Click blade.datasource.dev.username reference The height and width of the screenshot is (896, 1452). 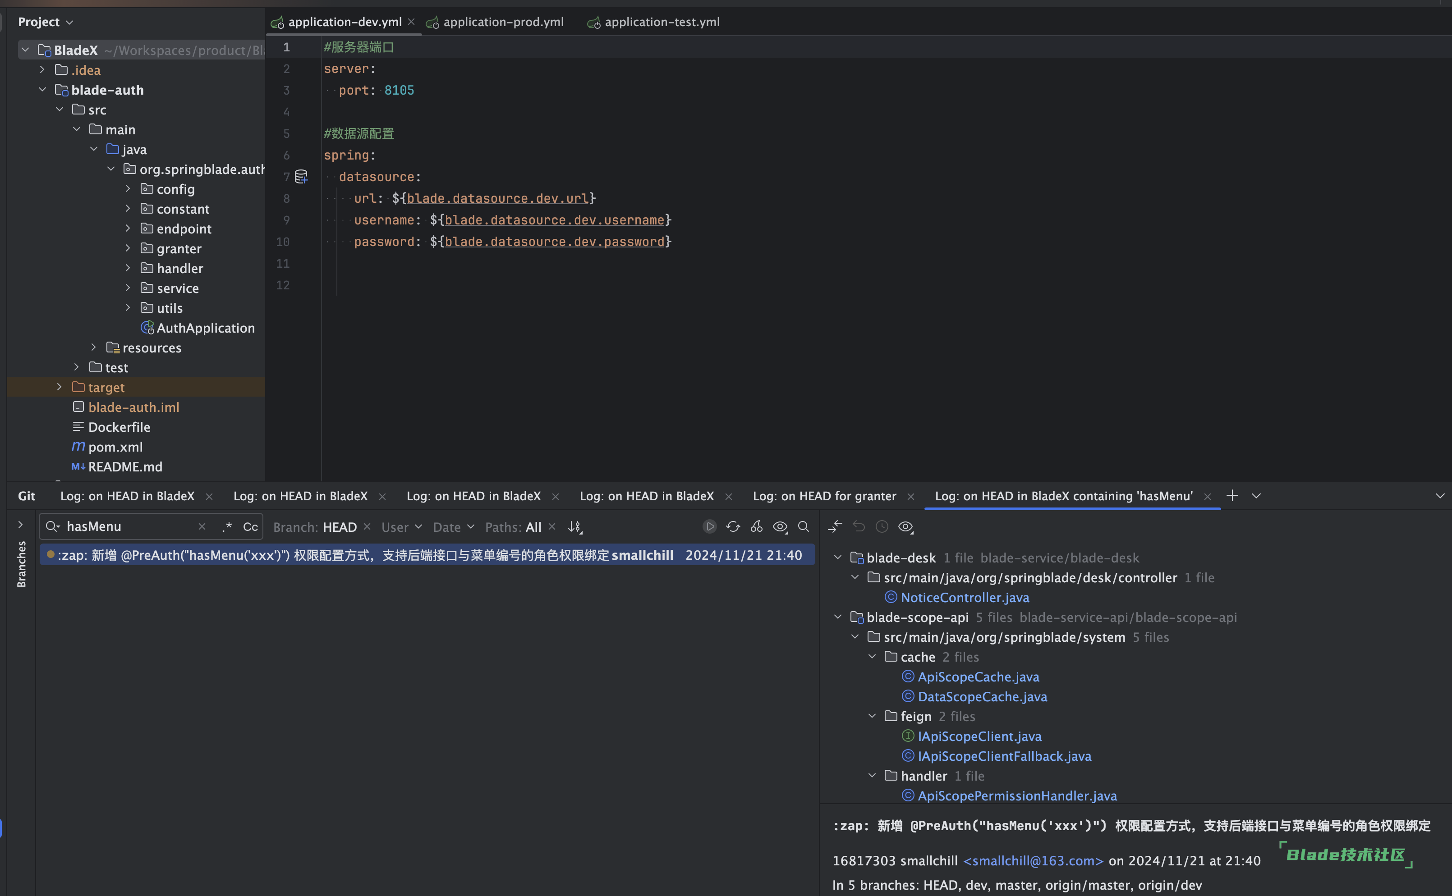(554, 220)
